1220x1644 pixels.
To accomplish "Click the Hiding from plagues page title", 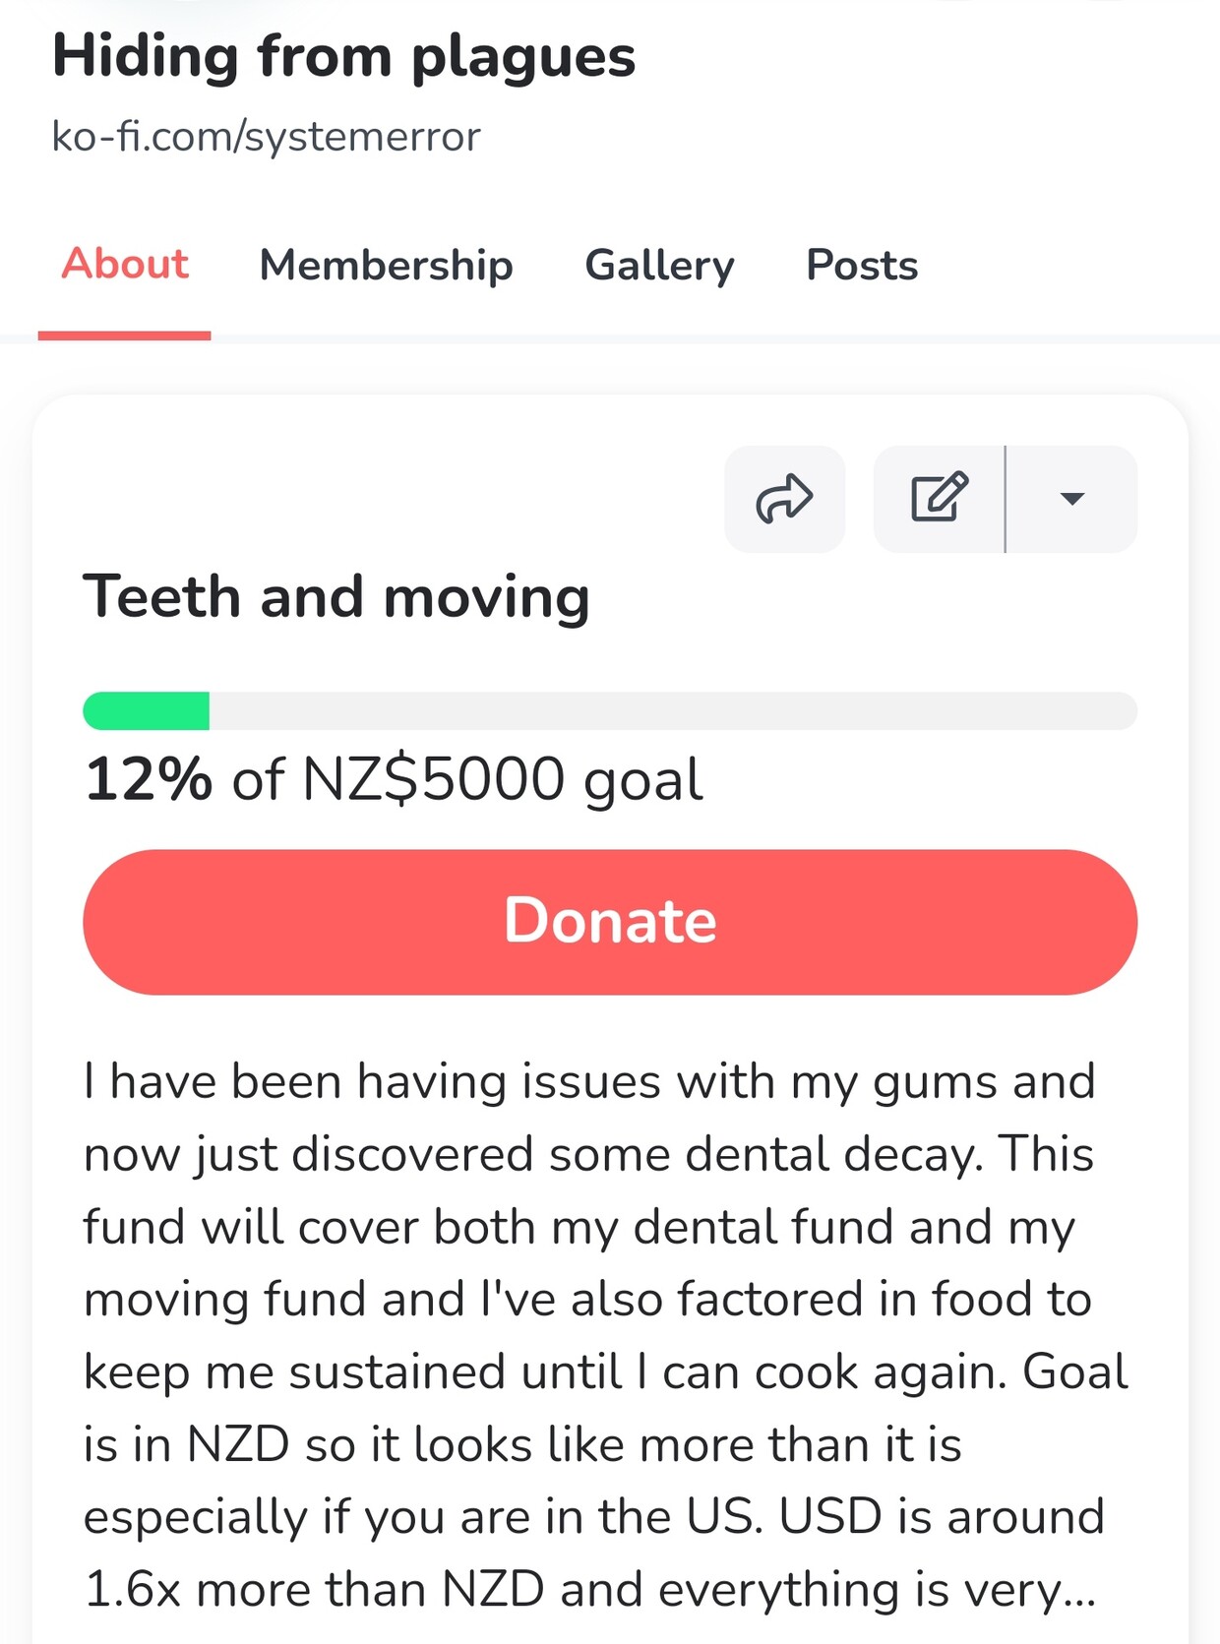I will (x=343, y=57).
